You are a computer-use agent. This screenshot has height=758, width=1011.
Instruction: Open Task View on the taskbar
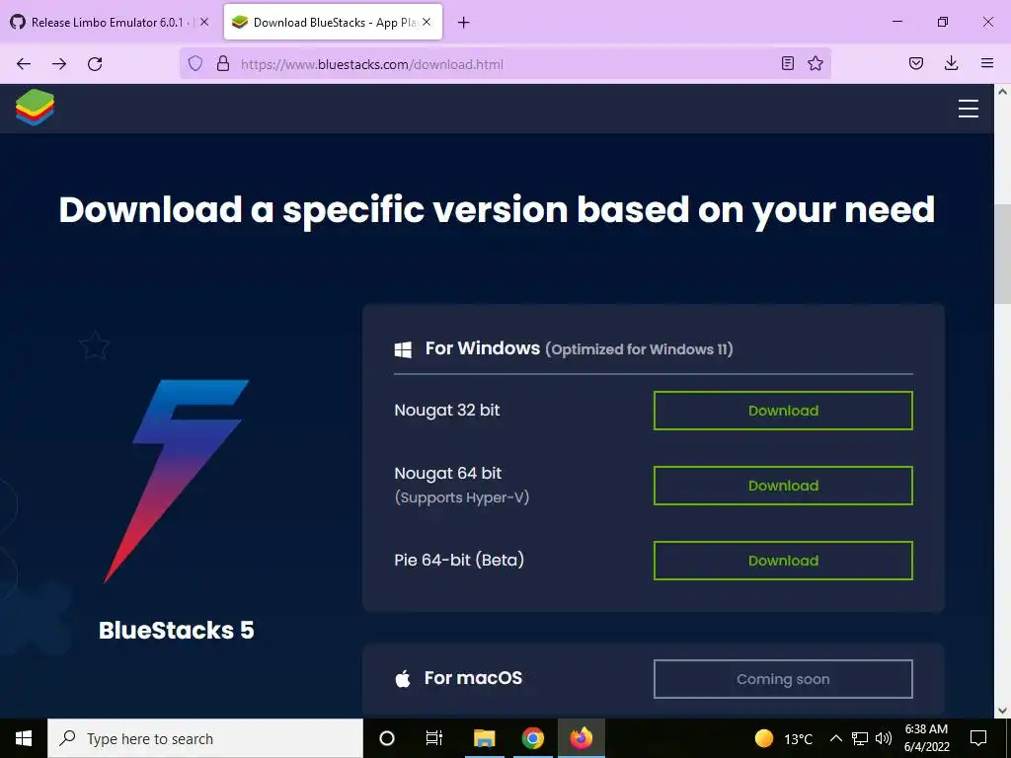434,738
